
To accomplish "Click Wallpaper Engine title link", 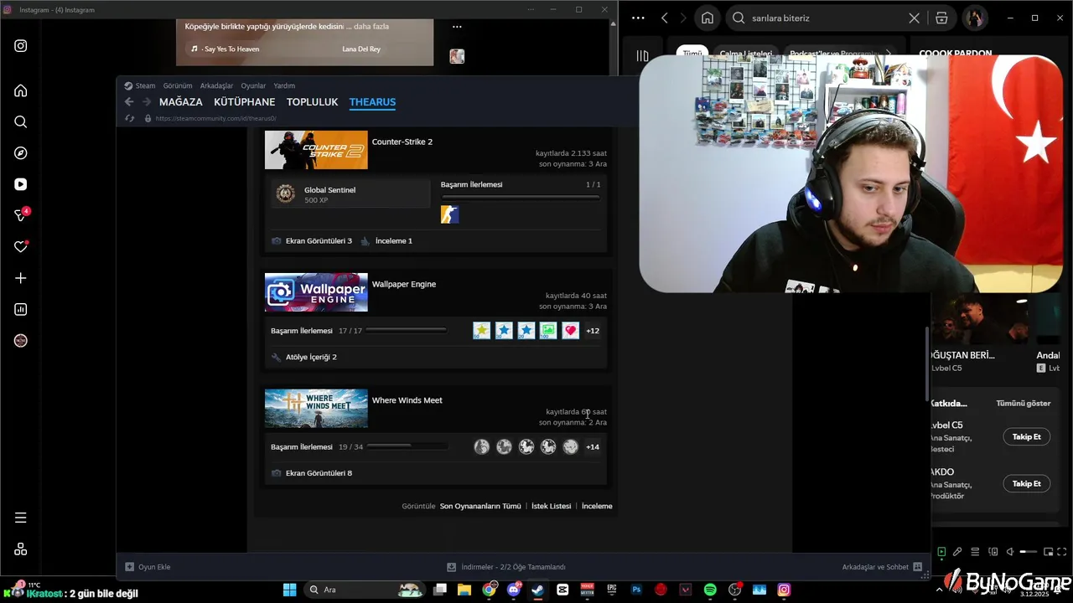I will tap(404, 284).
